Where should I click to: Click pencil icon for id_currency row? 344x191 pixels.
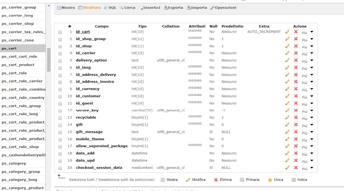(287, 89)
